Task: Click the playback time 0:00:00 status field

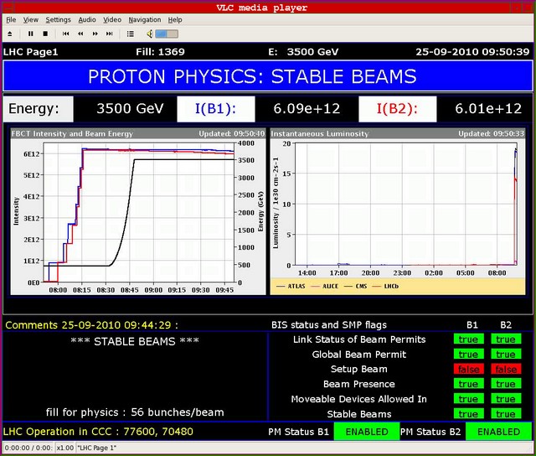Action: [x=28, y=448]
